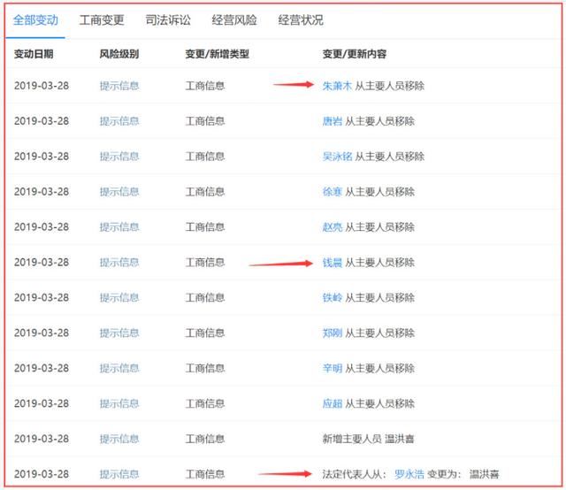Screen dimensions: 566x490
Task: Open the 铁岭 link
Action: (332, 298)
